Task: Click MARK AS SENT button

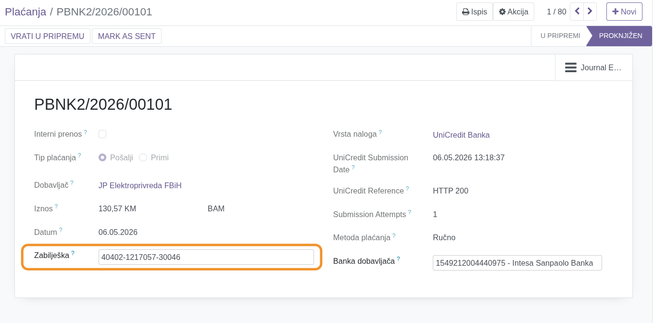Action: [x=127, y=36]
